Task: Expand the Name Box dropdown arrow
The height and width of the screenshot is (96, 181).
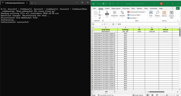Action: pyautogui.click(x=102, y=24)
